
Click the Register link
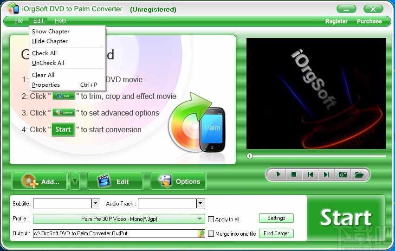(337, 21)
